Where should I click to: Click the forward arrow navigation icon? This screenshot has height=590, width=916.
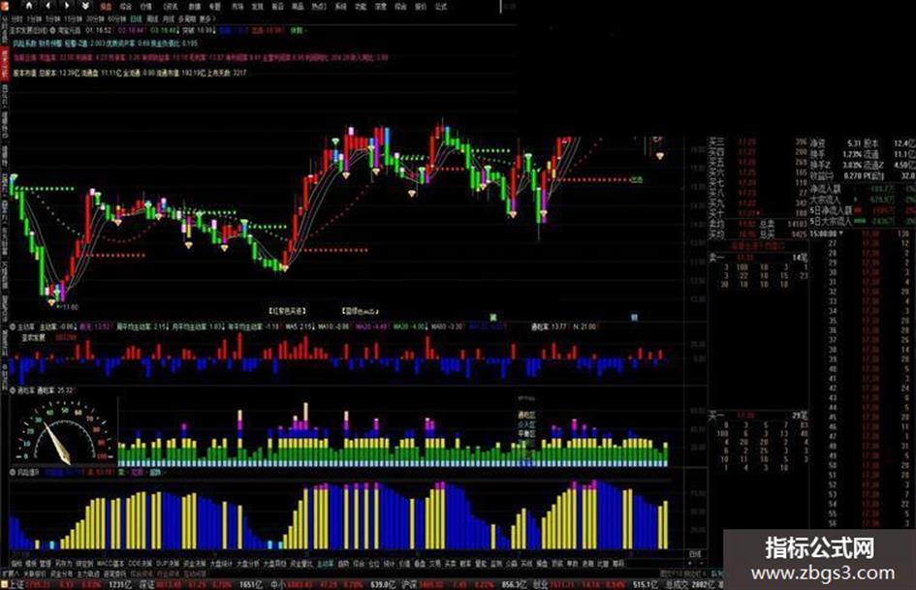click(67, 5)
